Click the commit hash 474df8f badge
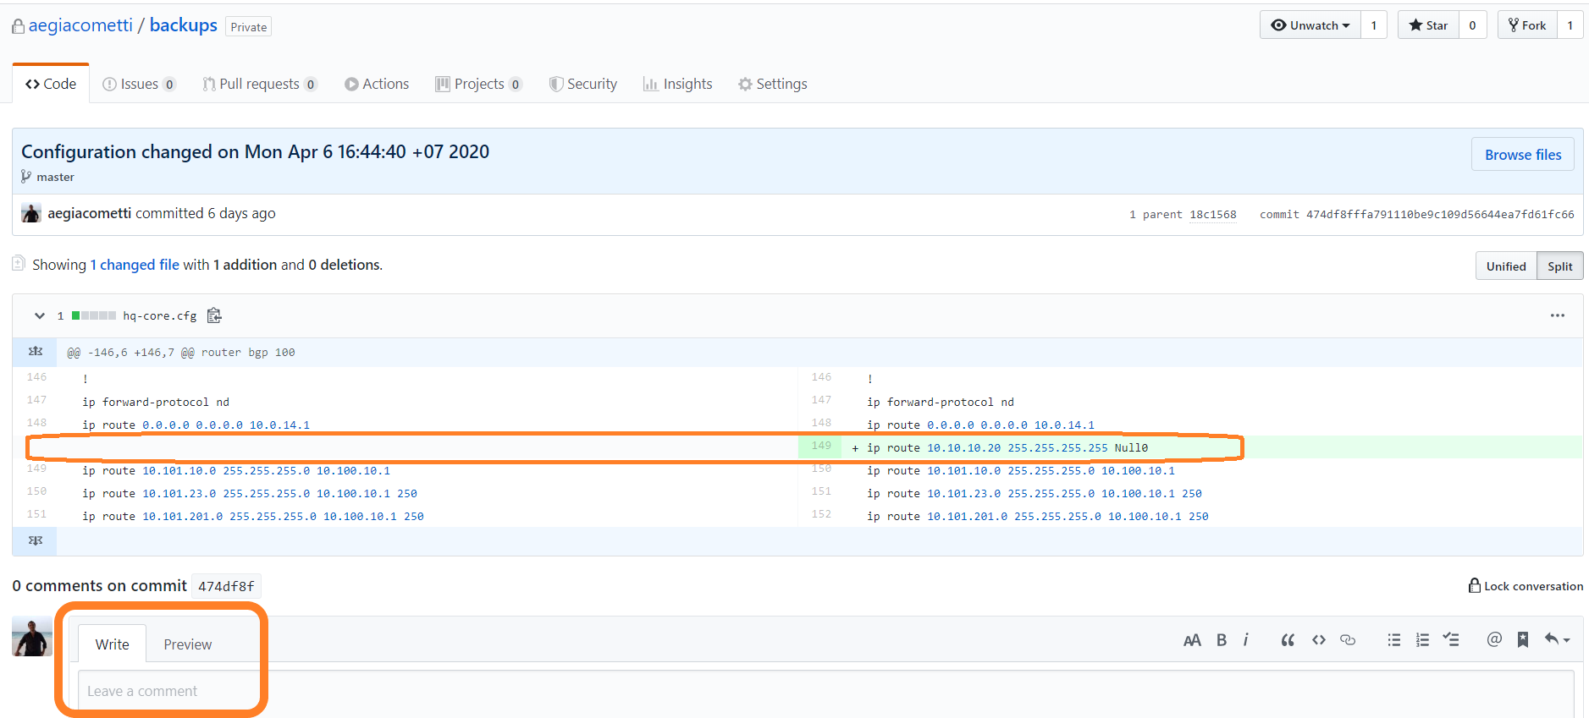Image resolution: width=1589 pixels, height=718 pixels. [x=226, y=586]
